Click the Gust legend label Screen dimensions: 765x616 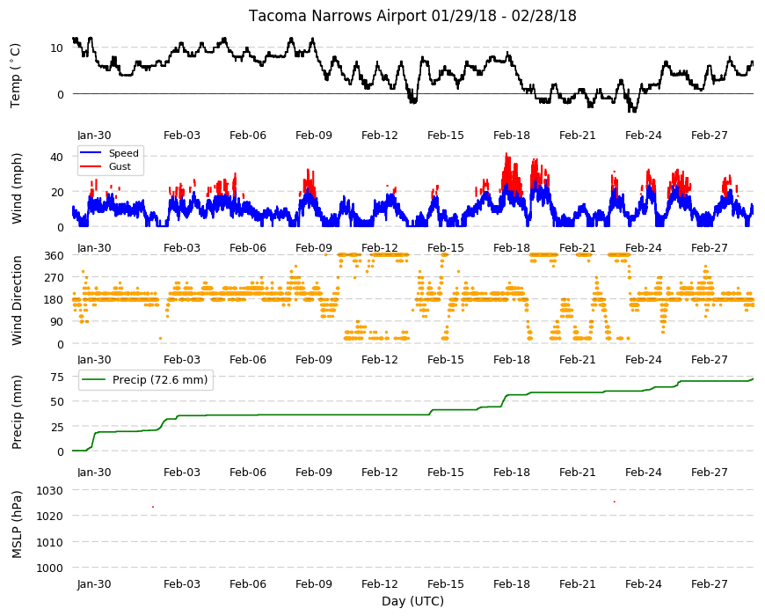pyautogui.click(x=120, y=166)
